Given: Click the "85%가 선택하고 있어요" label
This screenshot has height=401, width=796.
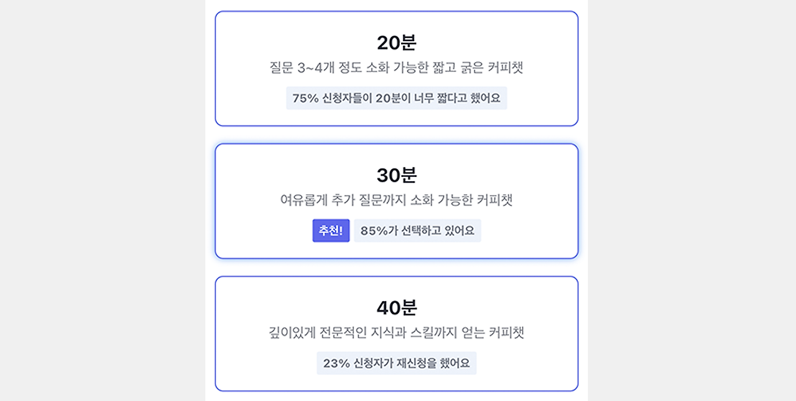Looking at the screenshot, I should (417, 230).
